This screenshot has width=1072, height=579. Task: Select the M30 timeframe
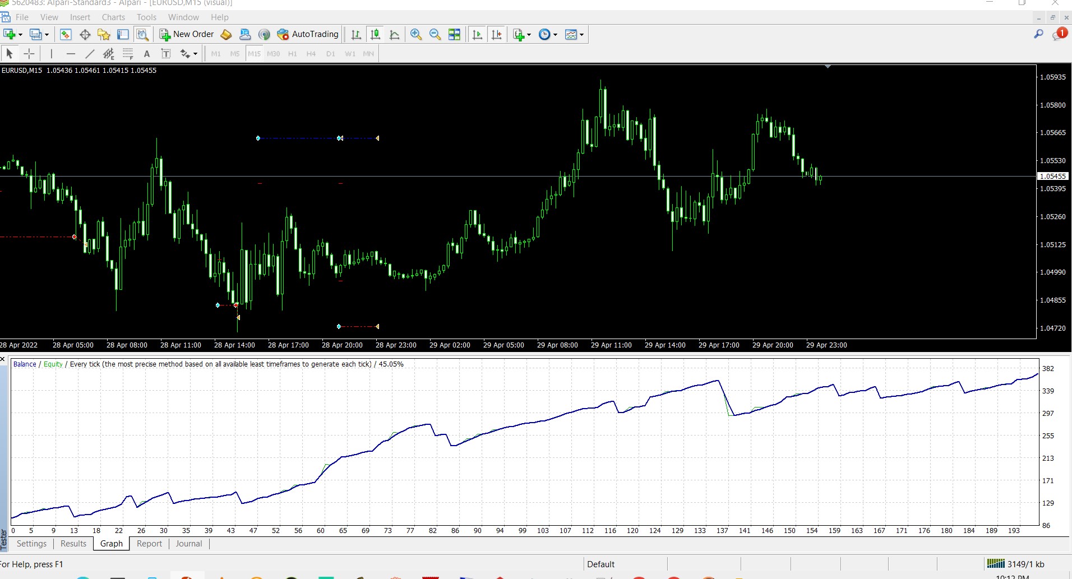point(273,54)
